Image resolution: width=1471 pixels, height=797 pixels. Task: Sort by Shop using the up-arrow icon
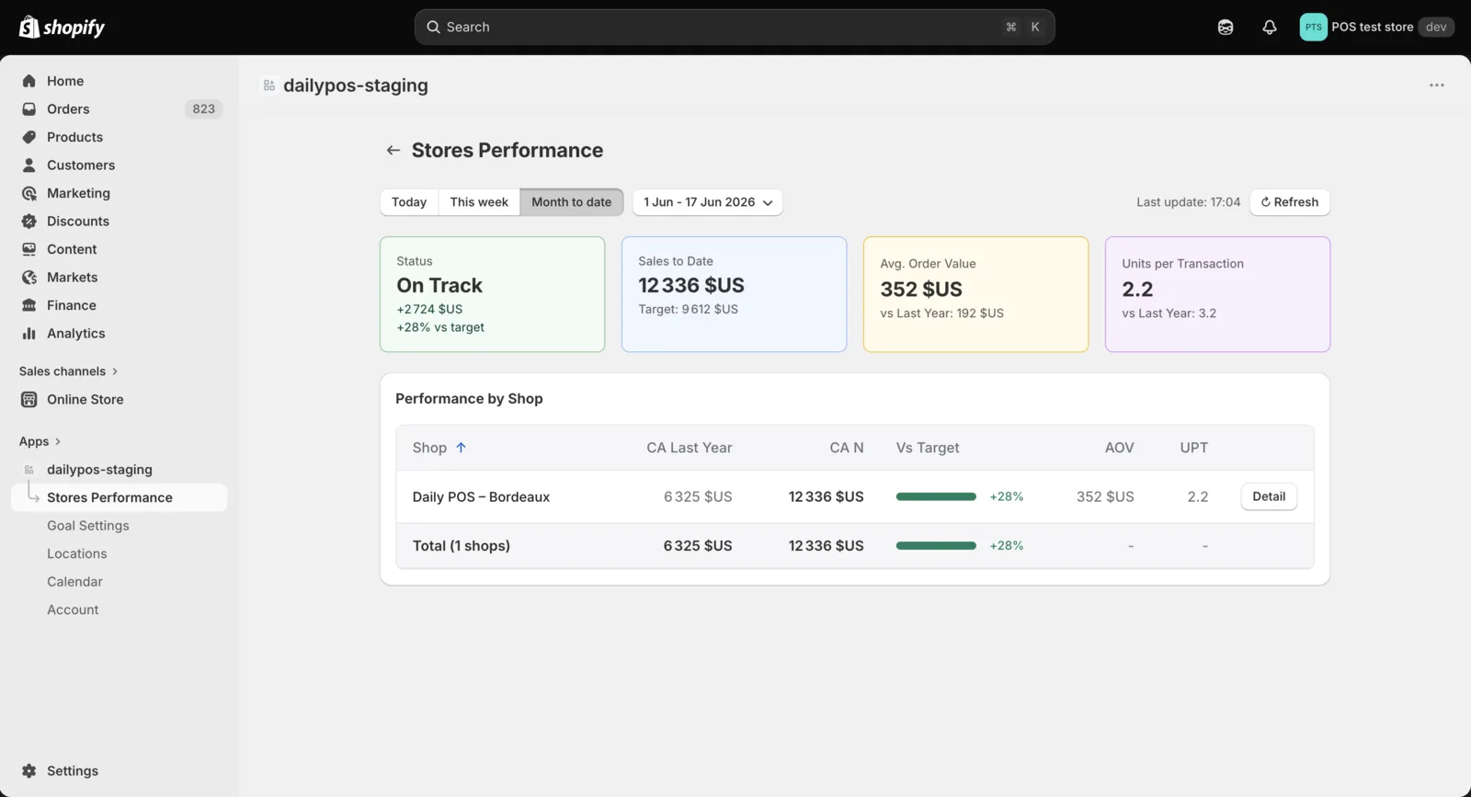tap(462, 448)
